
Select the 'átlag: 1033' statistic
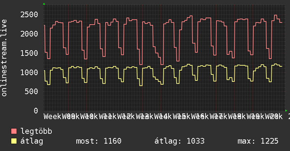[x=179, y=141]
